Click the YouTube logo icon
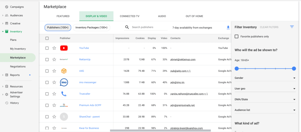Image resolution: width=301 pixels, height=132 pixels. point(64,48)
